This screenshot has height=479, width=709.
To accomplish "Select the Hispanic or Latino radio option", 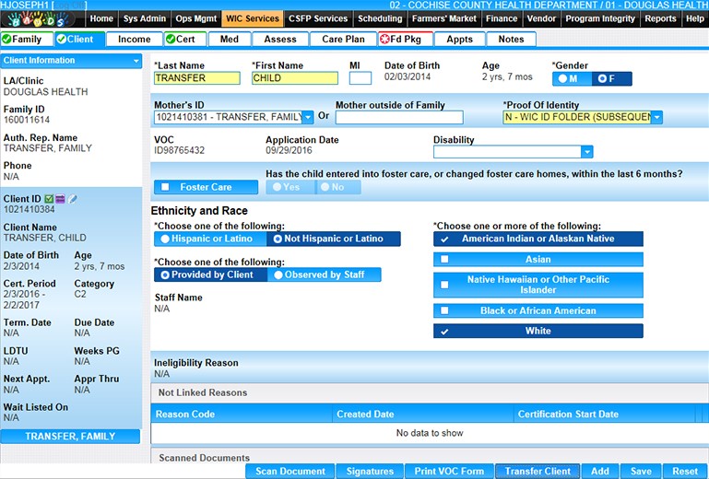I will pos(166,239).
